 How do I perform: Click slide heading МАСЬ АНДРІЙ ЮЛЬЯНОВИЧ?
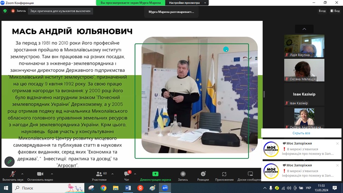pyautogui.click(x=72, y=31)
